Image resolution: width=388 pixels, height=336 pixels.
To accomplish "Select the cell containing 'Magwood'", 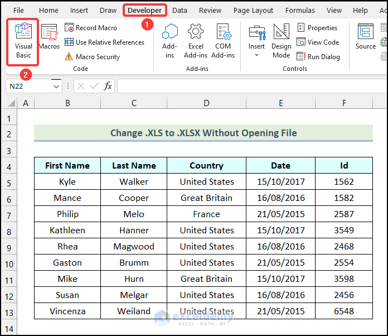I will pyautogui.click(x=134, y=246).
